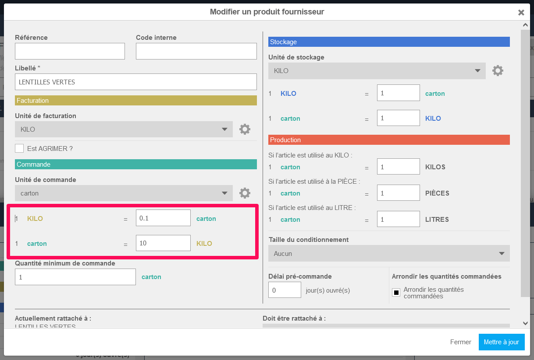This screenshot has width=534, height=360.
Task: Click gear icon beside Unité de facturation
Action: click(245, 129)
